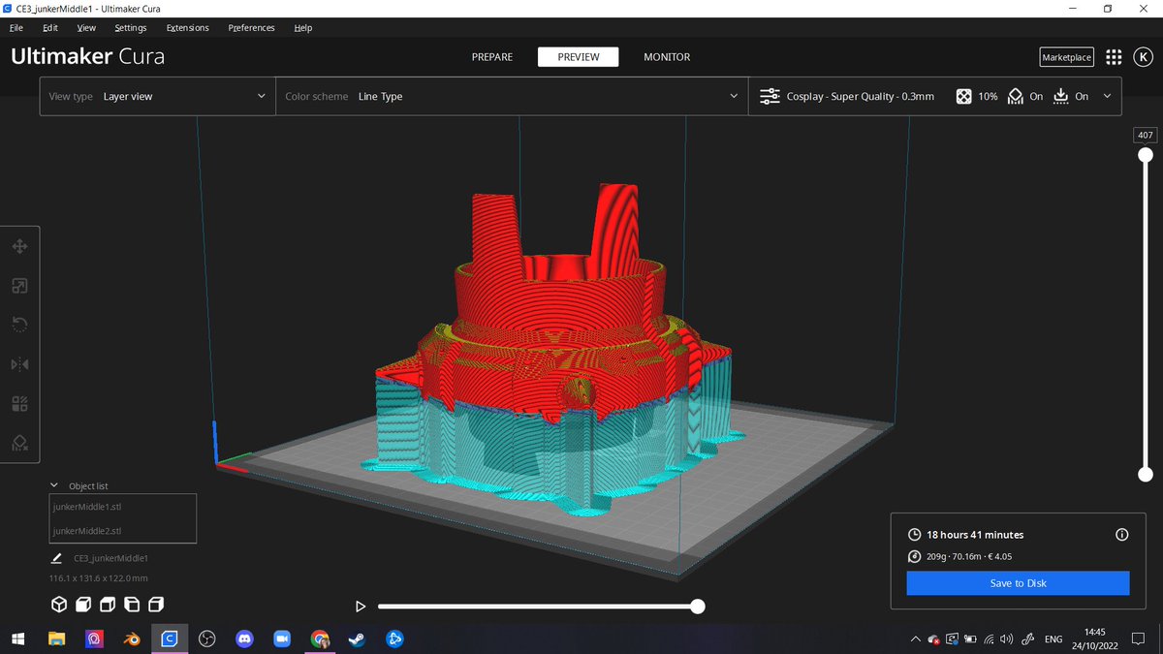Click the bottom layer slider handle
Screen dimensions: 1163x654
tap(1146, 475)
